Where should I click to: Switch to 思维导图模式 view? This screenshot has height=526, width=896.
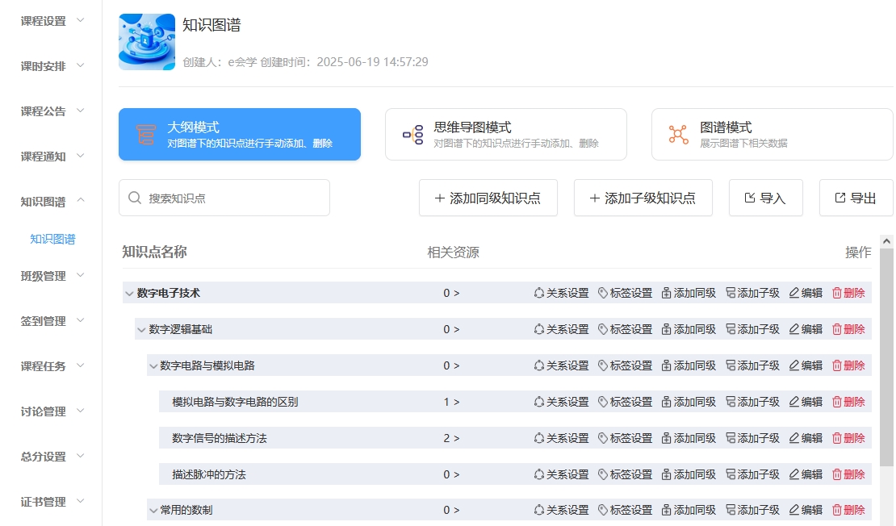505,135
